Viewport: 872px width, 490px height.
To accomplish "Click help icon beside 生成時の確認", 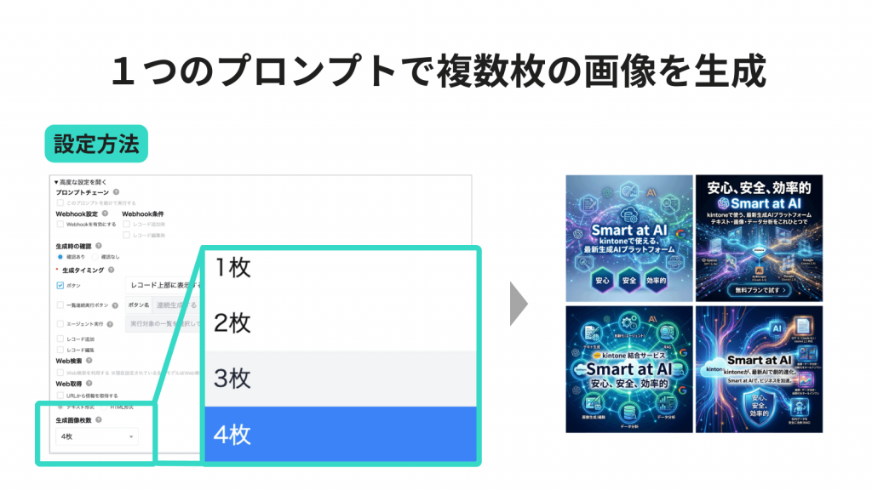I will tap(99, 246).
